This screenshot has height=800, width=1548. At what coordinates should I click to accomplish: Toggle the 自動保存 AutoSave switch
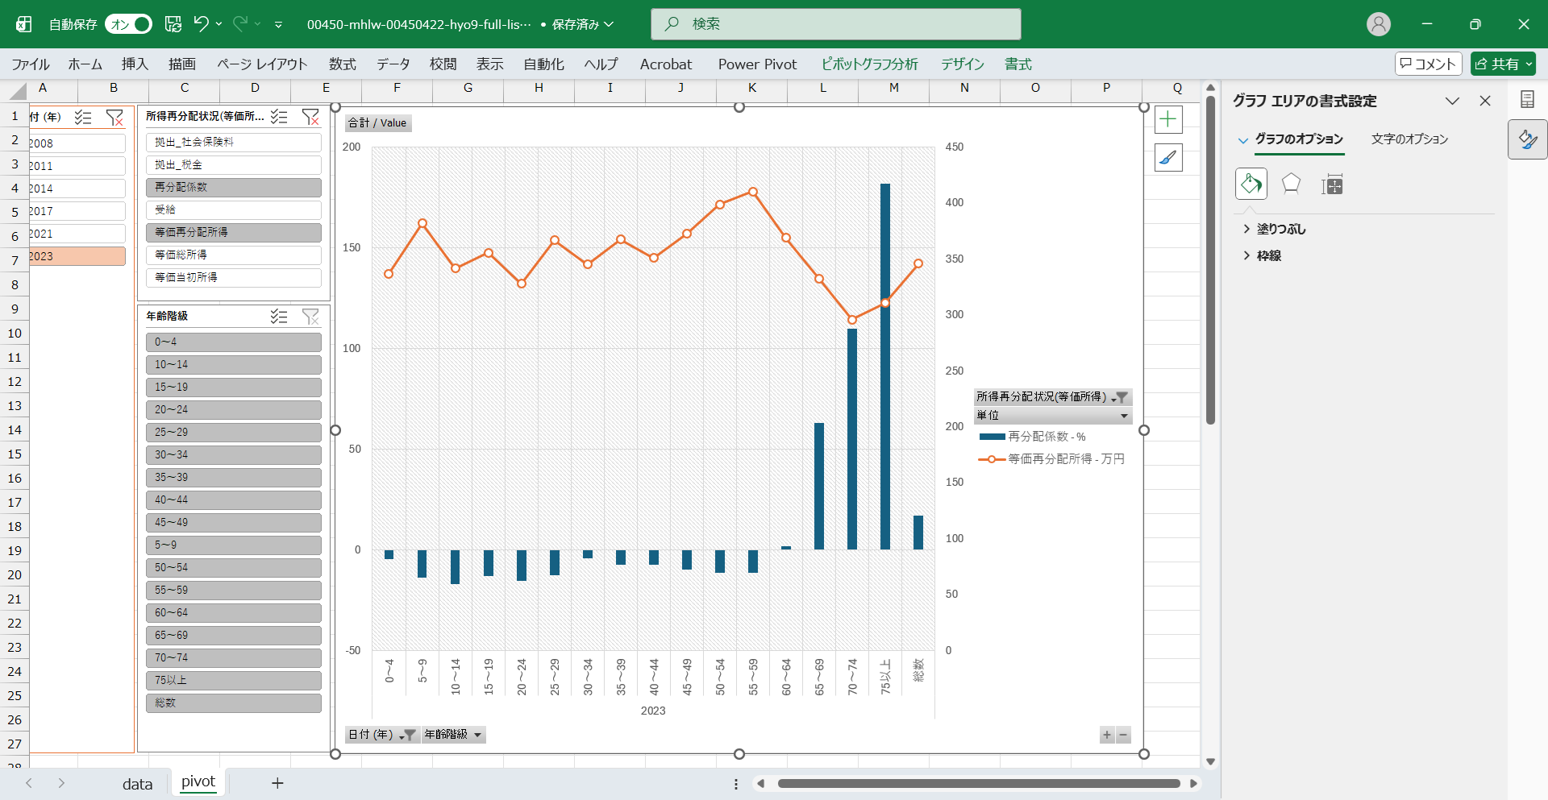[x=128, y=24]
